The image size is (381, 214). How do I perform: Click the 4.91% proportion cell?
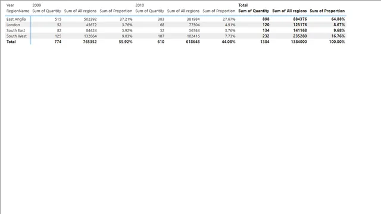click(x=230, y=25)
